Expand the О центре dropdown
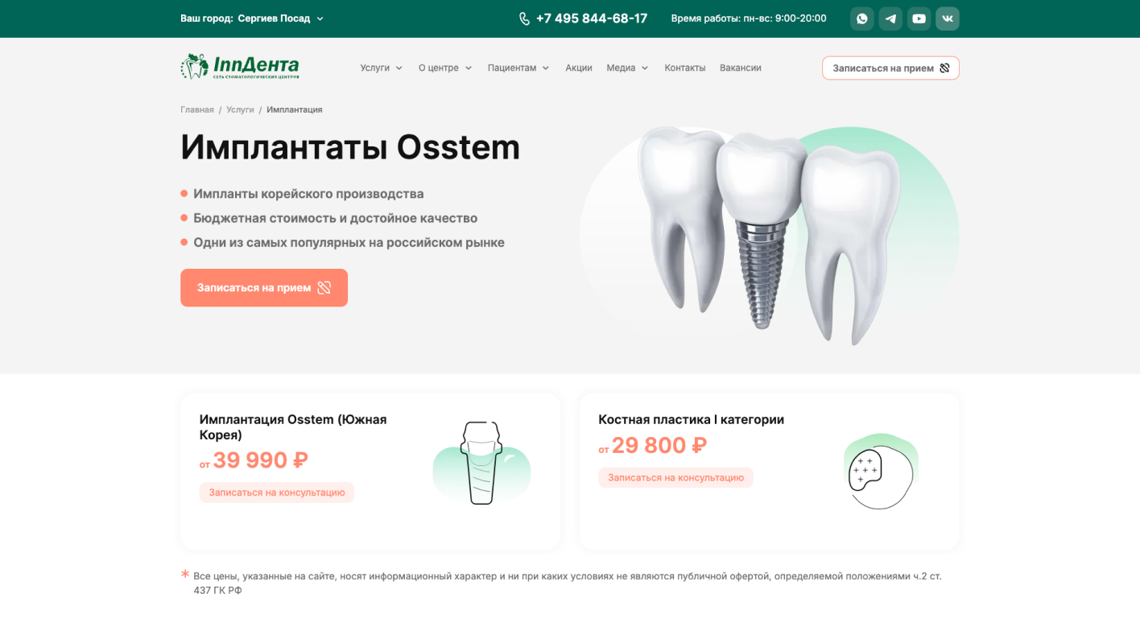 tap(445, 68)
